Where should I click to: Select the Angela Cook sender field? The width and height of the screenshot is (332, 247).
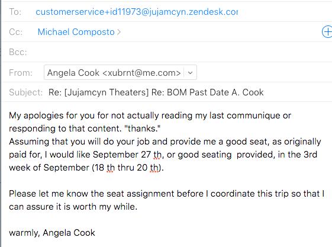(x=120, y=73)
